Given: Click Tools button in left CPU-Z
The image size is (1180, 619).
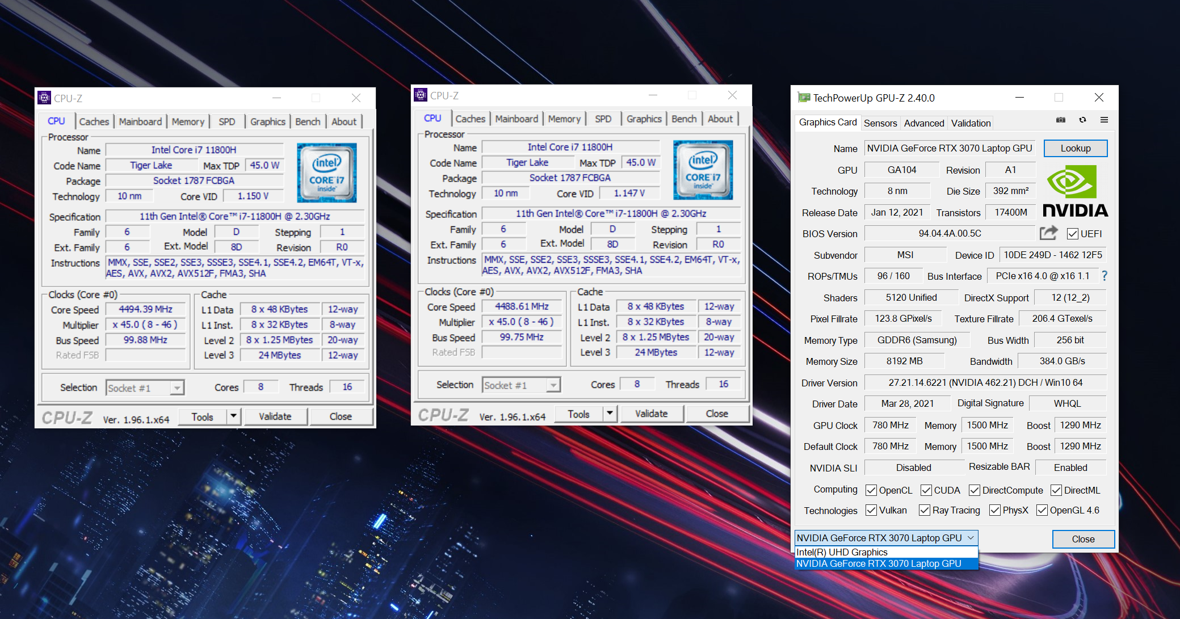Looking at the screenshot, I should coord(202,416).
